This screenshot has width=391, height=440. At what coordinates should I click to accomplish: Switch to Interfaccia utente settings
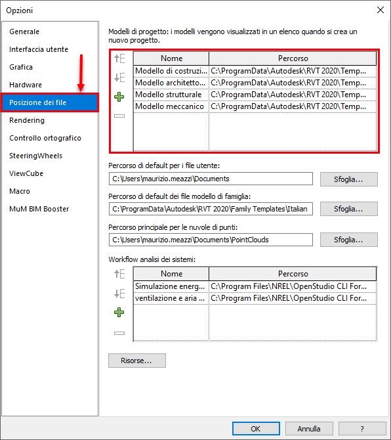(x=39, y=49)
